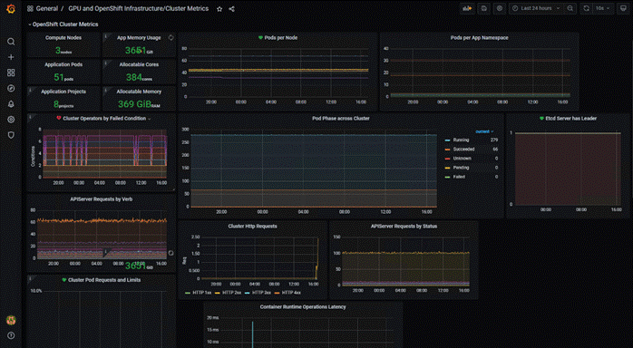The width and height of the screenshot is (633, 348).
Task: Open the Help question icon in sidebar
Action: (x=11, y=335)
